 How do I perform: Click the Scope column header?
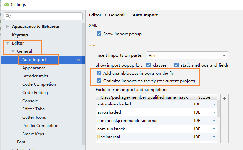pos(204,97)
